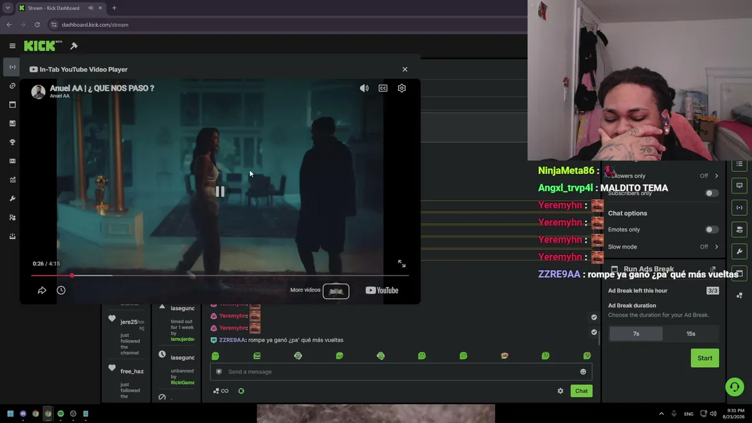Reload the browser page
This screenshot has height=423, width=752.
(37, 25)
